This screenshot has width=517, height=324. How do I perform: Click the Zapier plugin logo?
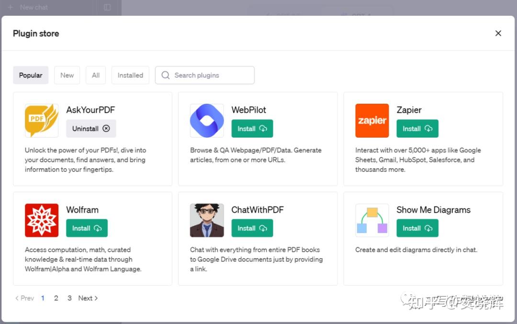click(x=372, y=120)
